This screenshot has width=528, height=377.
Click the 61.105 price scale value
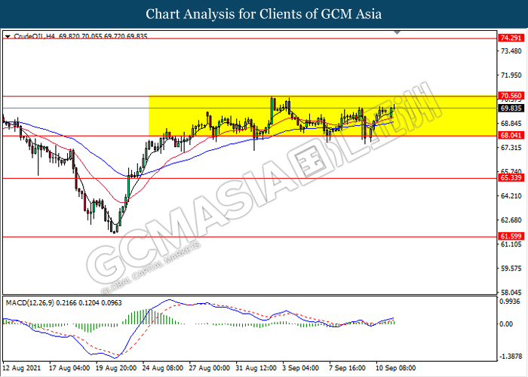point(511,244)
